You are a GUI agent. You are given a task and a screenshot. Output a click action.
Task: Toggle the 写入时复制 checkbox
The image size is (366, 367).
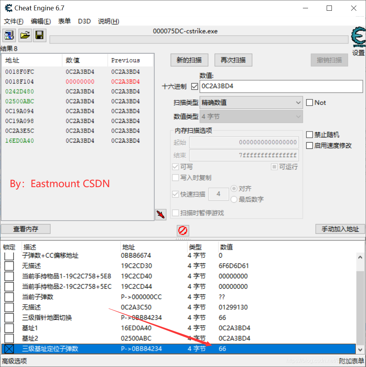pyautogui.click(x=175, y=177)
